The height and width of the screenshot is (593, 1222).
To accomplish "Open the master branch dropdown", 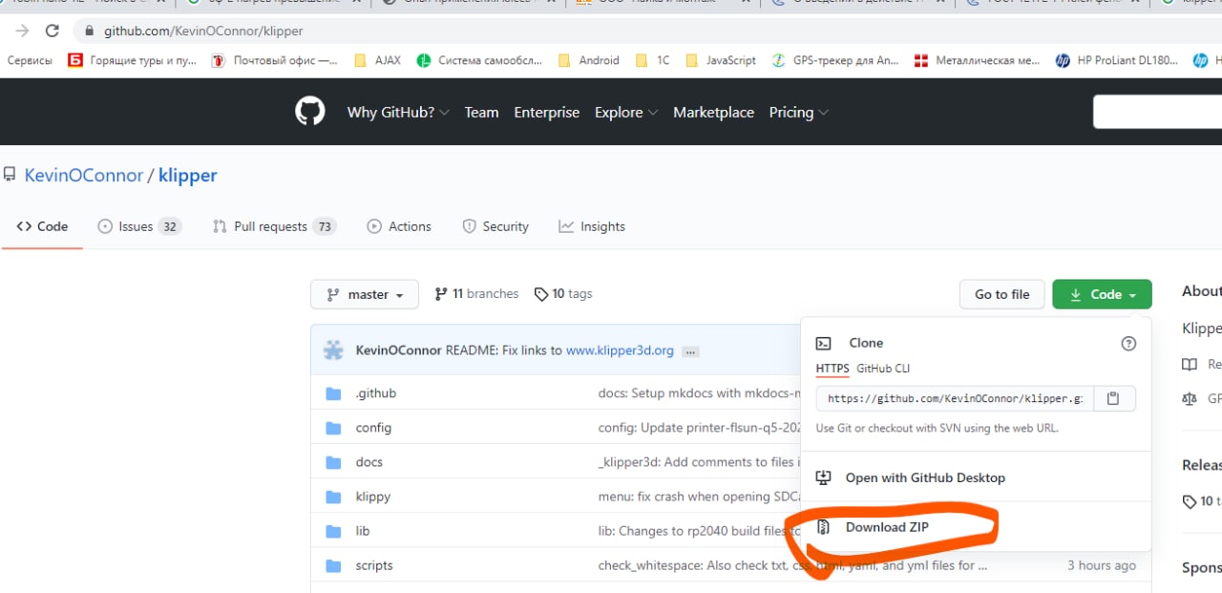I will click(x=365, y=294).
